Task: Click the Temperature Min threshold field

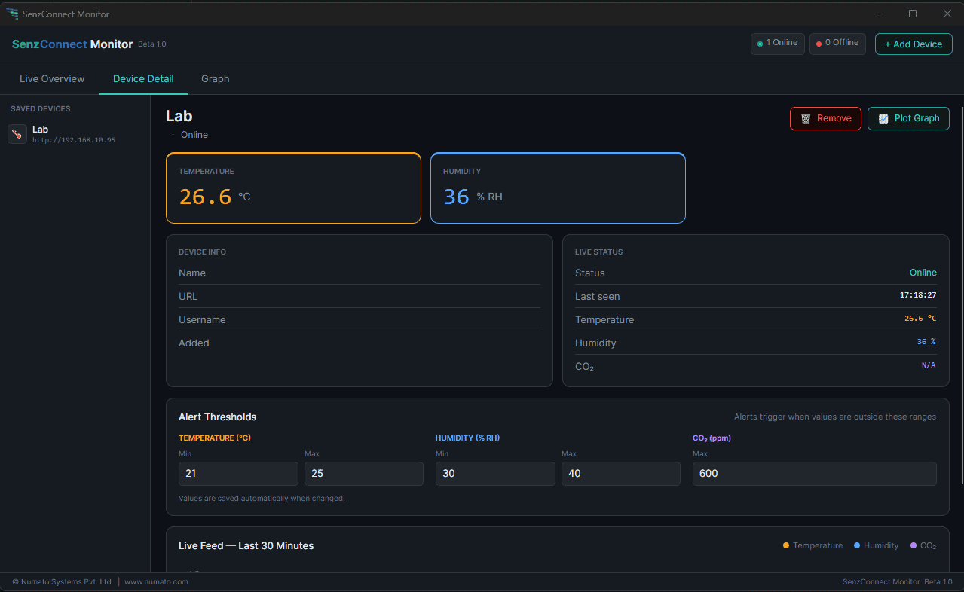Action: (238, 474)
